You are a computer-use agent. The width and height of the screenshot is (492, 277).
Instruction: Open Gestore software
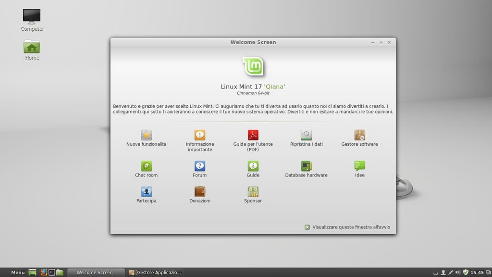pyautogui.click(x=359, y=135)
